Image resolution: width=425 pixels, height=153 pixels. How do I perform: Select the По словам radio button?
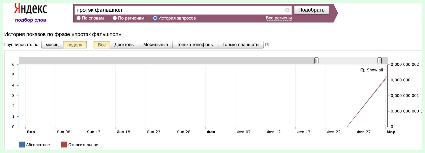79,18
